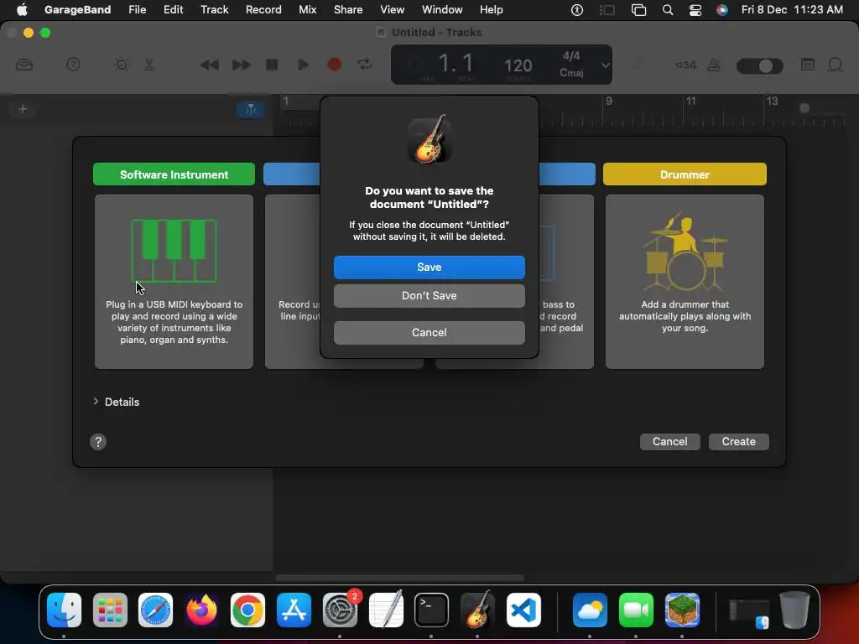Image resolution: width=859 pixels, height=644 pixels.
Task: Open Visual Studio Code from the Dock
Action: pyautogui.click(x=523, y=610)
